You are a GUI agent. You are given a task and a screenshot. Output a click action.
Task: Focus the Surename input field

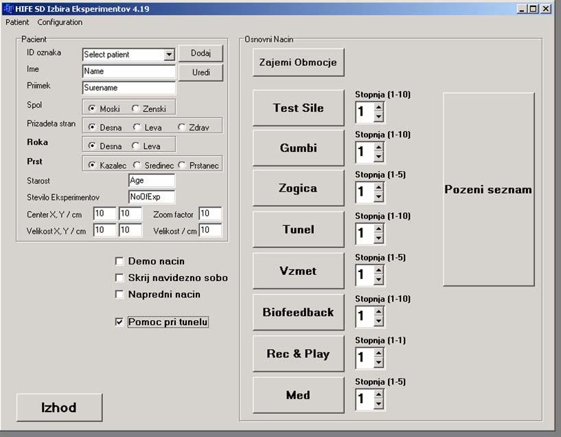tap(129, 88)
